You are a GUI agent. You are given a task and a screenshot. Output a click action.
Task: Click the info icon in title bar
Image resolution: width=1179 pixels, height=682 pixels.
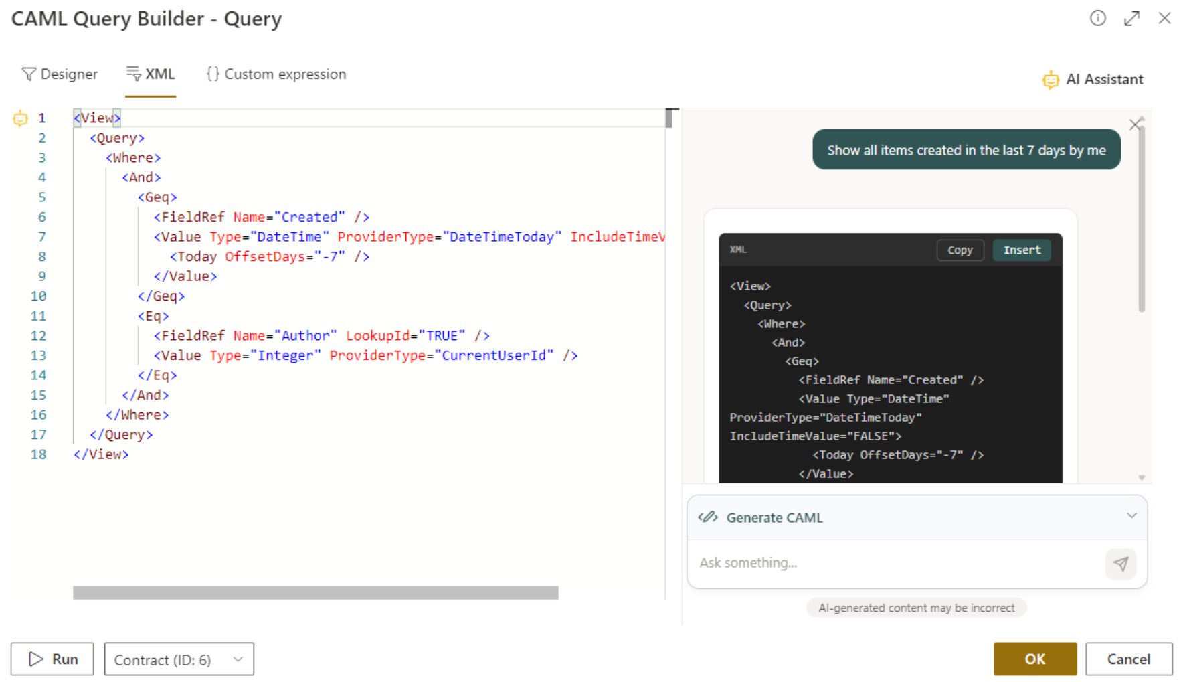[x=1097, y=18]
